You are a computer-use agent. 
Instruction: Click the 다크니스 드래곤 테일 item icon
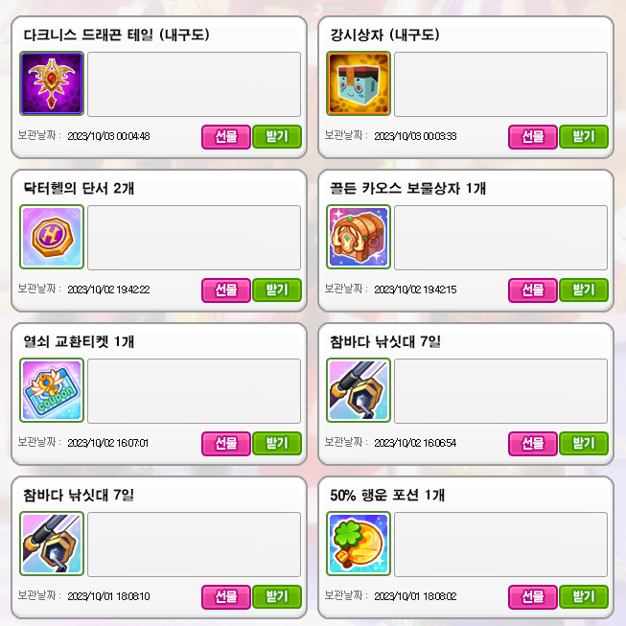click(52, 83)
